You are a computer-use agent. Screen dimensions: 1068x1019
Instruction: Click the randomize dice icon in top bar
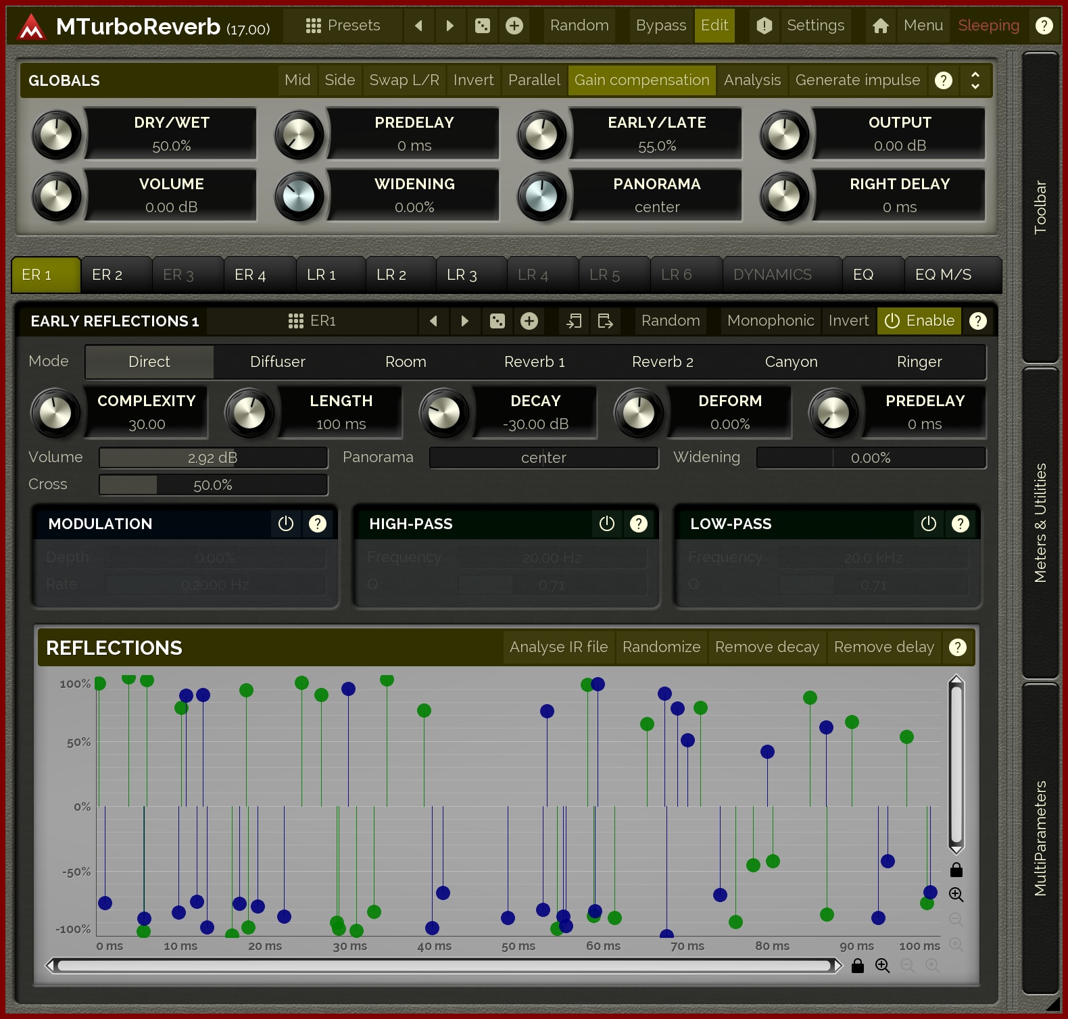coord(483,26)
